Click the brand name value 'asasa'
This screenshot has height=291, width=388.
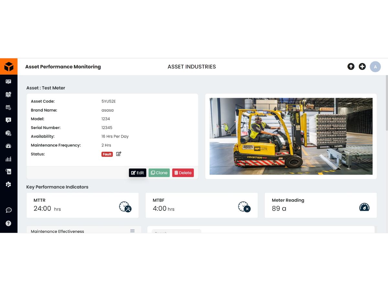tap(107, 110)
